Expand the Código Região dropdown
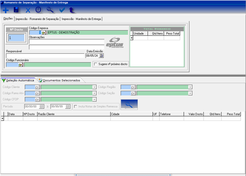This screenshot has height=176, width=246. point(190,87)
